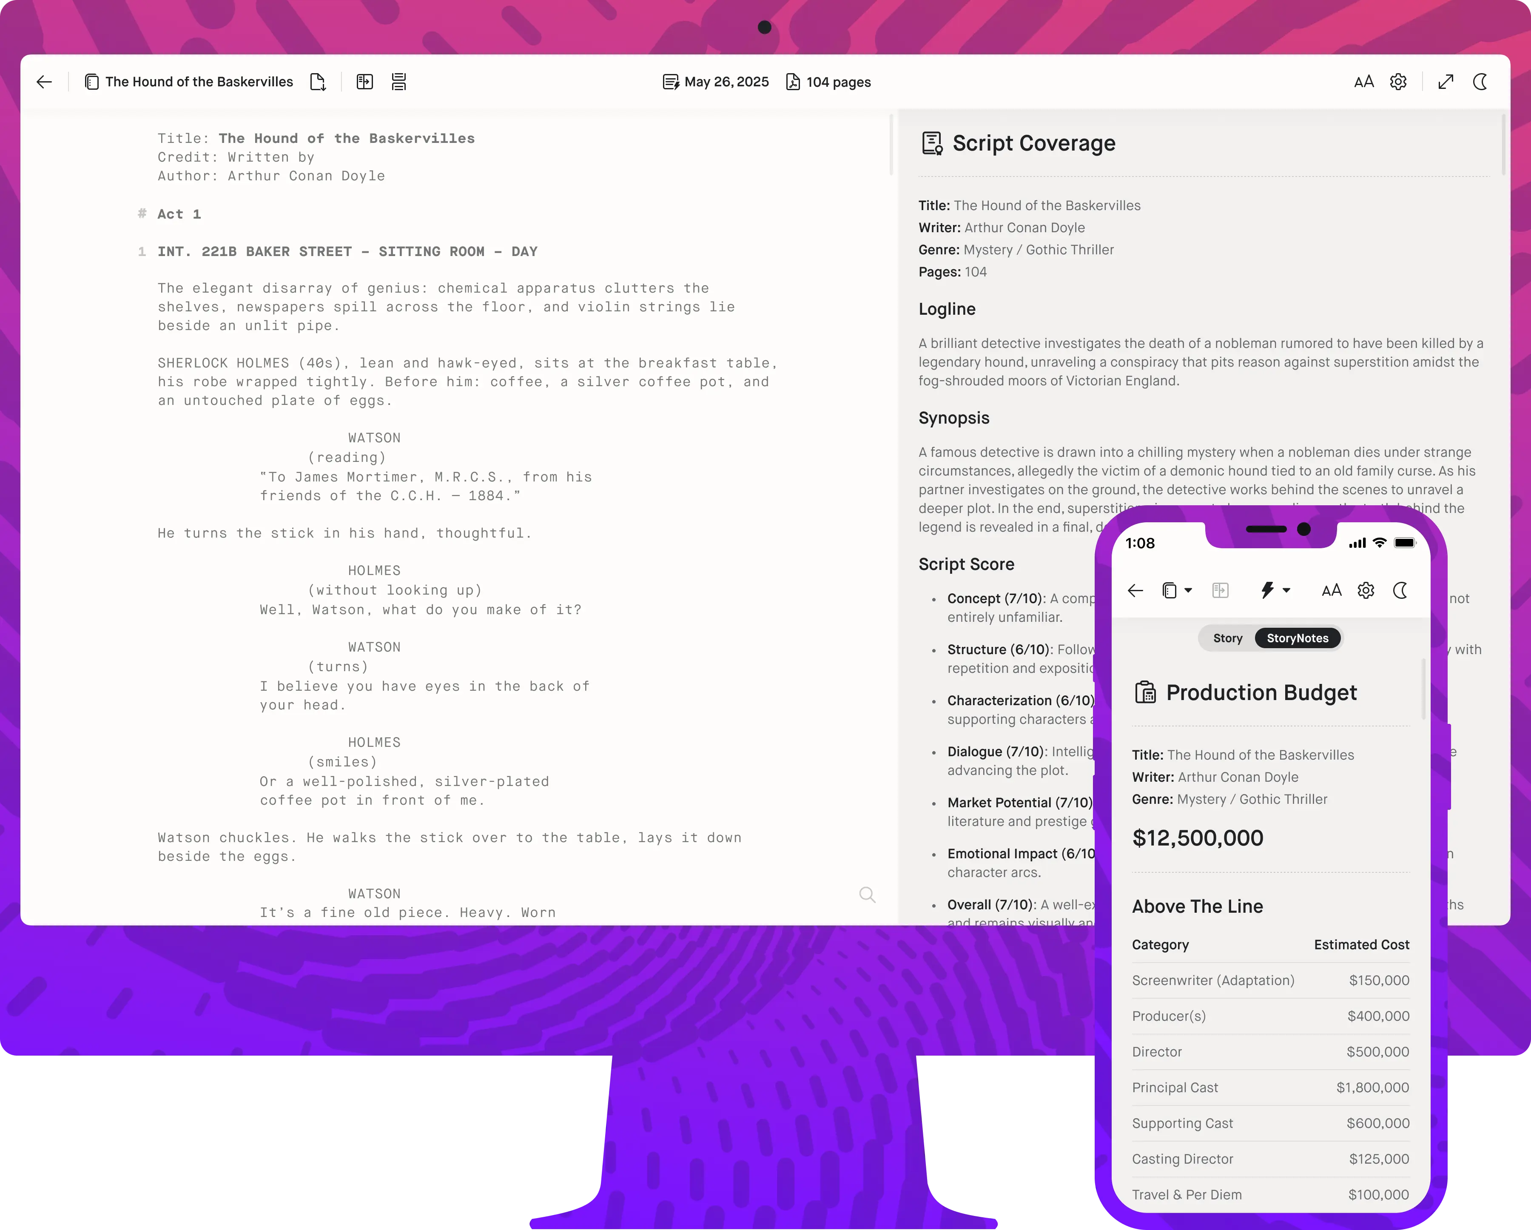Click the search magnifier in the script editor
1531x1230 pixels.
coord(867,895)
